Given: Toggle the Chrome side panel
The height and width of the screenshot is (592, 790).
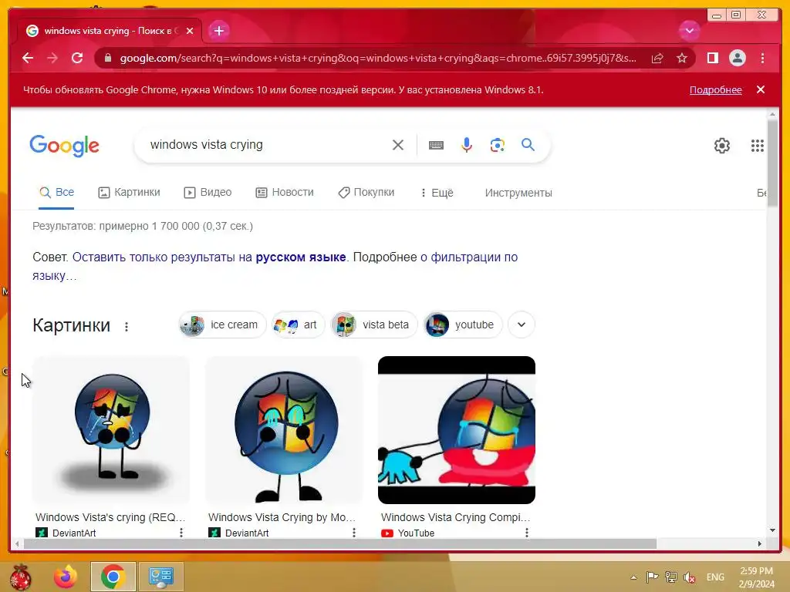Looking at the screenshot, I should [712, 58].
